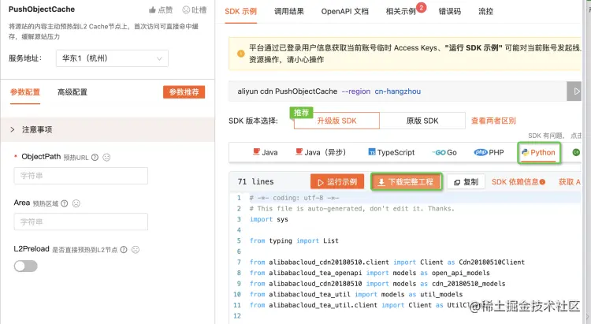Choose the Java（异步） language tab

click(x=321, y=152)
